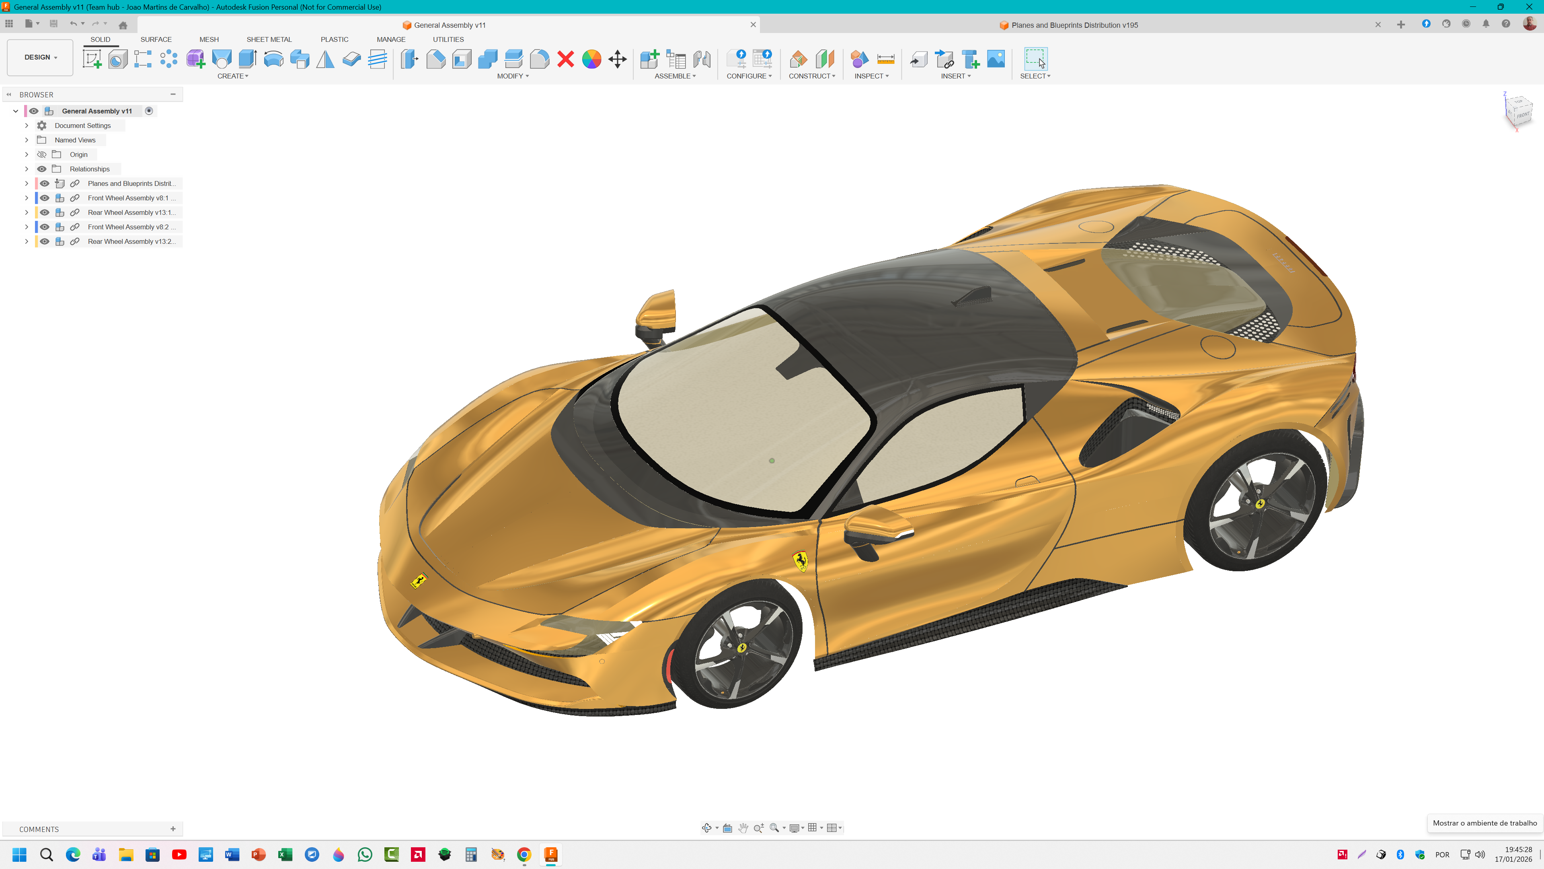Select the Move/Copy arrows tool
Viewport: 1544px width, 869px height.
click(x=617, y=59)
